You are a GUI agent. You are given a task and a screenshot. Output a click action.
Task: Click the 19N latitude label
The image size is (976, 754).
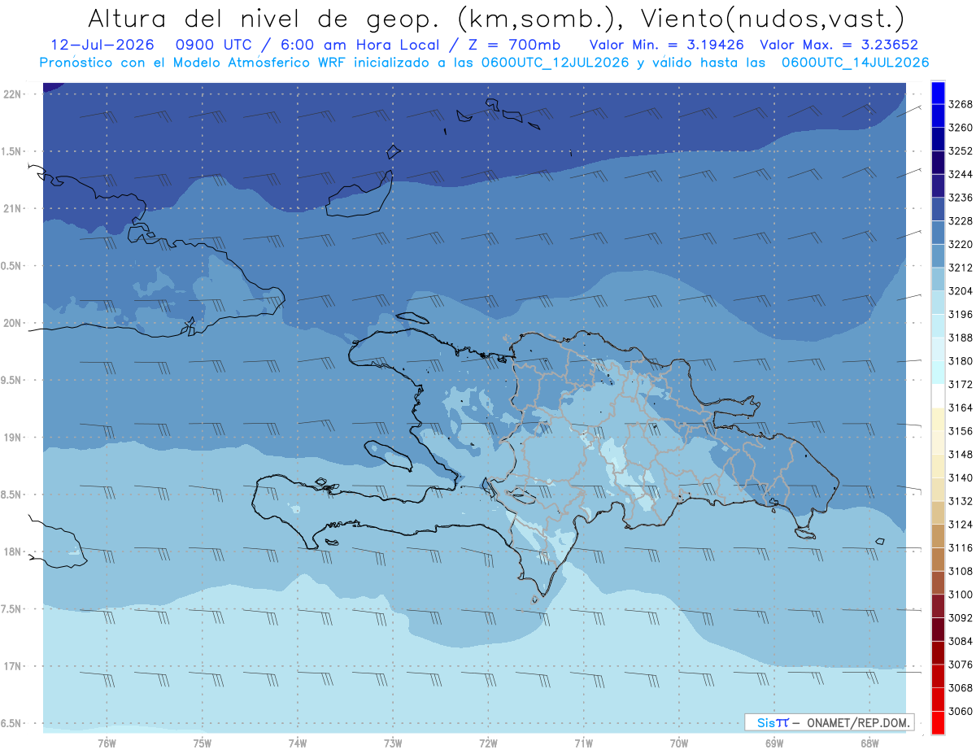[x=12, y=438]
